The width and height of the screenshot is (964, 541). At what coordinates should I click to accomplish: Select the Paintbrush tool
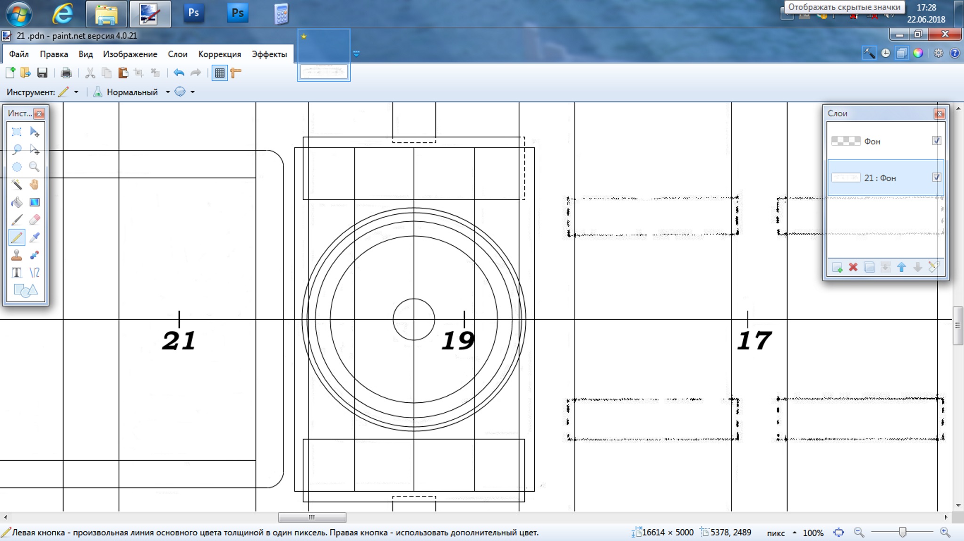[x=16, y=220]
